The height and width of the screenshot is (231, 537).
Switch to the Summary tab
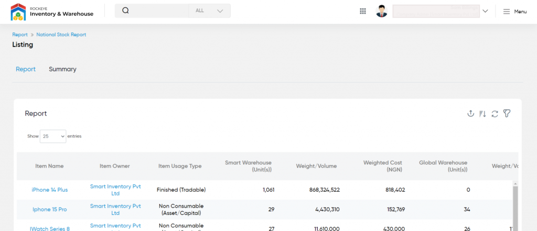[62, 70]
